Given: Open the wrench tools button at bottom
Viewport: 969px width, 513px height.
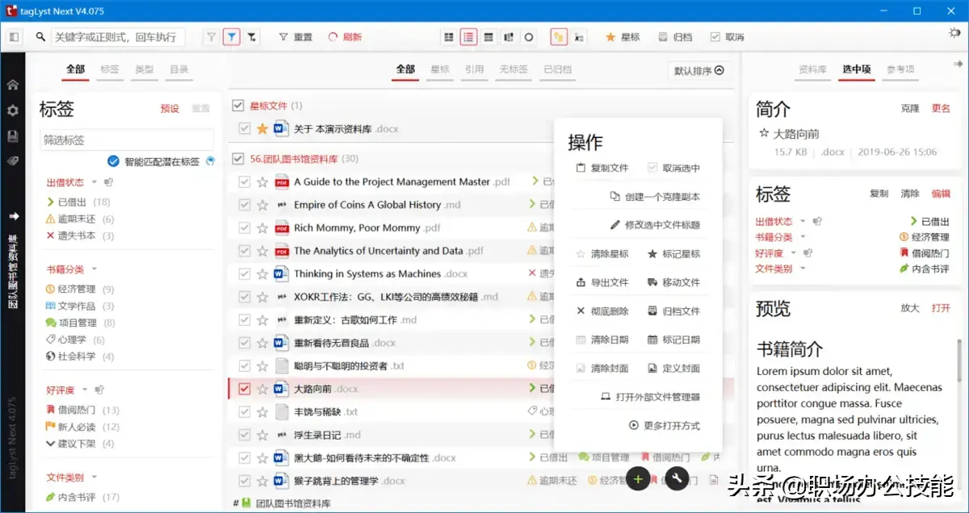Looking at the screenshot, I should [x=678, y=479].
